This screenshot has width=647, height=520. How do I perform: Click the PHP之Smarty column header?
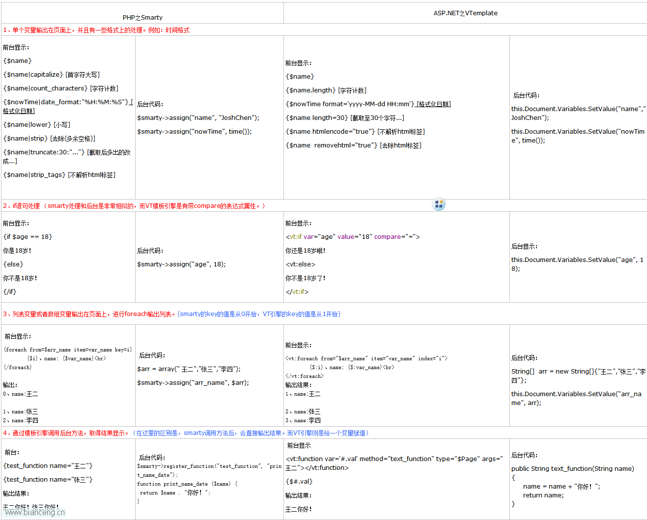pyautogui.click(x=142, y=17)
